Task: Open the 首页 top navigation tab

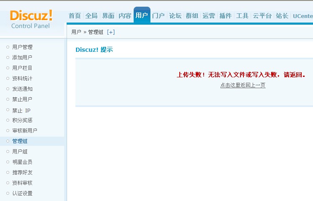Action: (75, 16)
